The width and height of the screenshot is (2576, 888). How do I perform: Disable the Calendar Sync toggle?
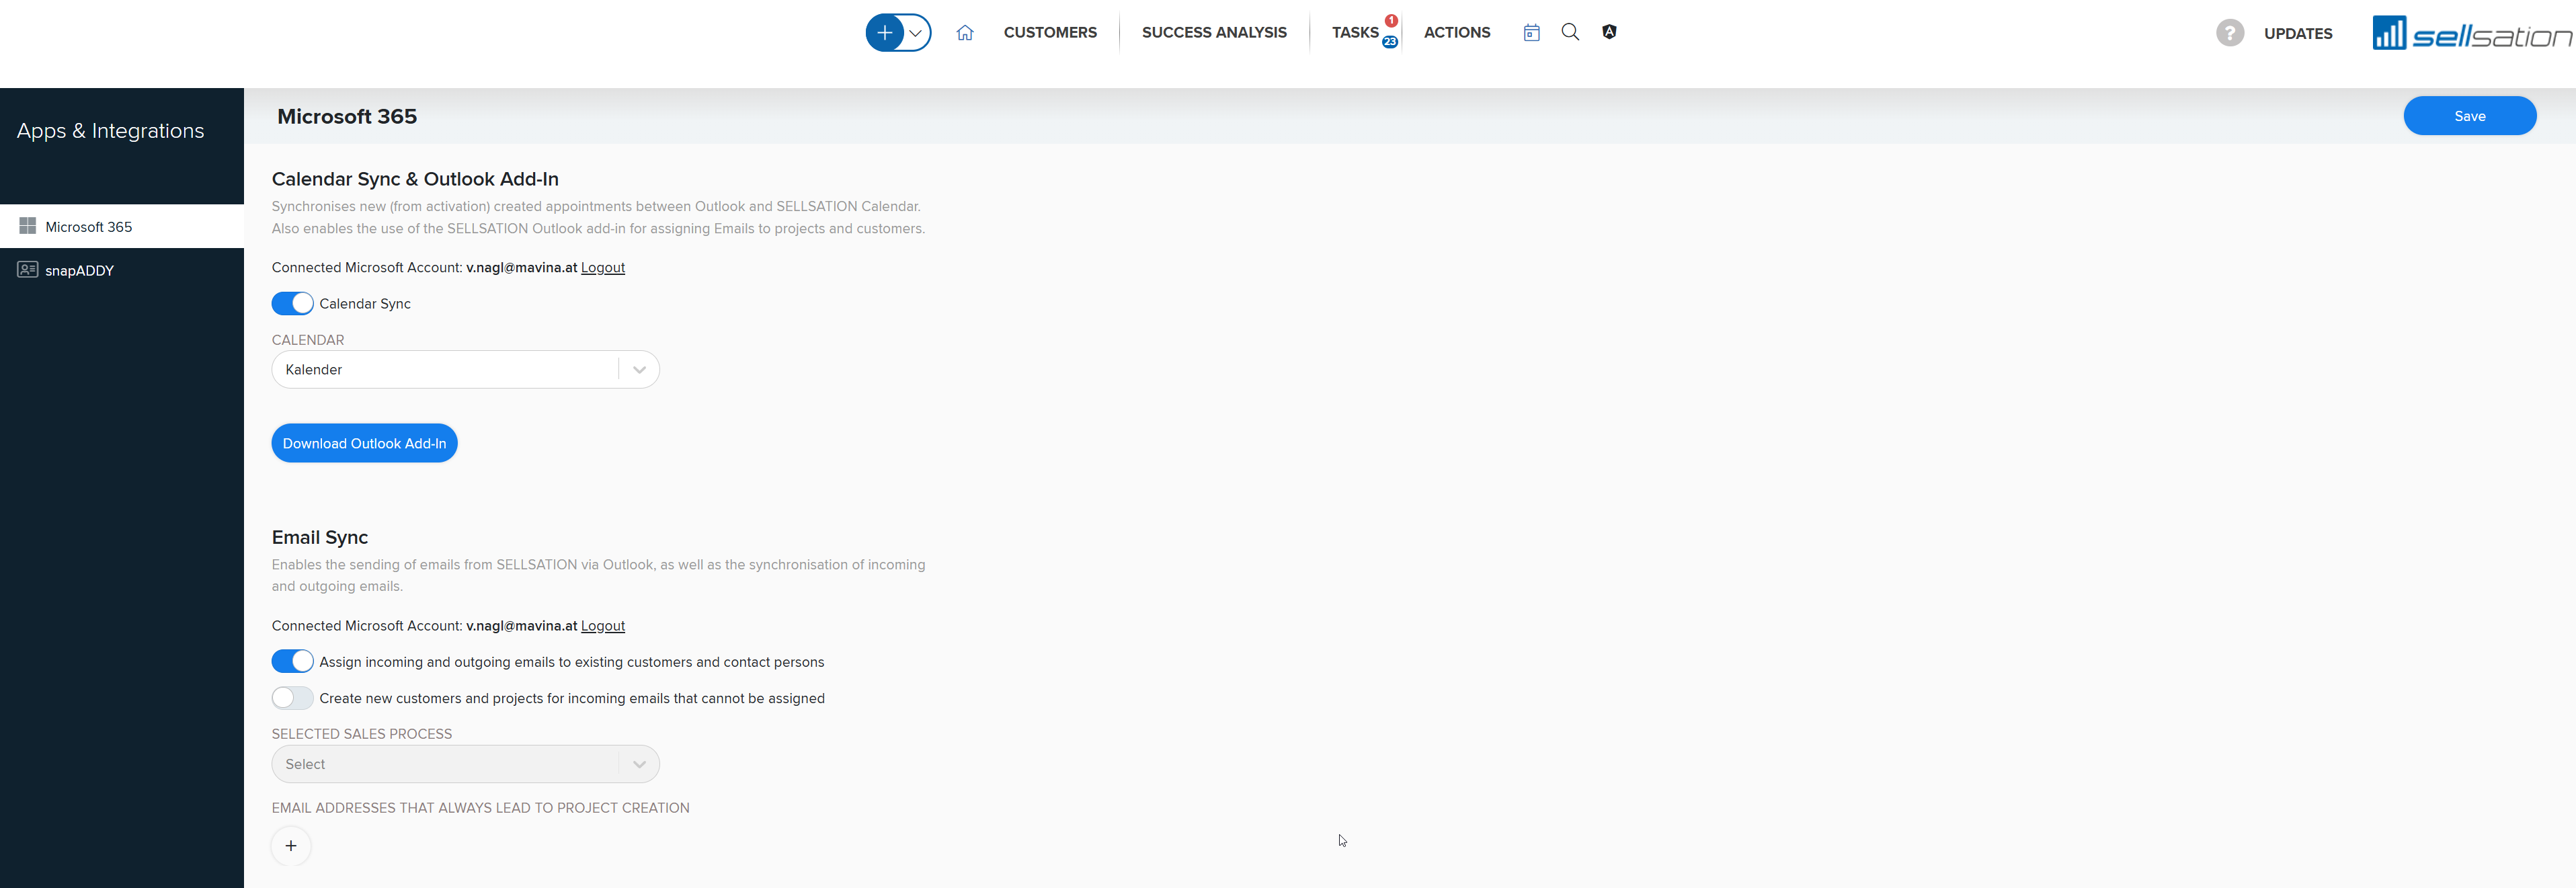coord(292,303)
